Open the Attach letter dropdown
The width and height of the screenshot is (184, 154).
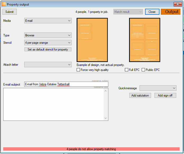click(48, 64)
